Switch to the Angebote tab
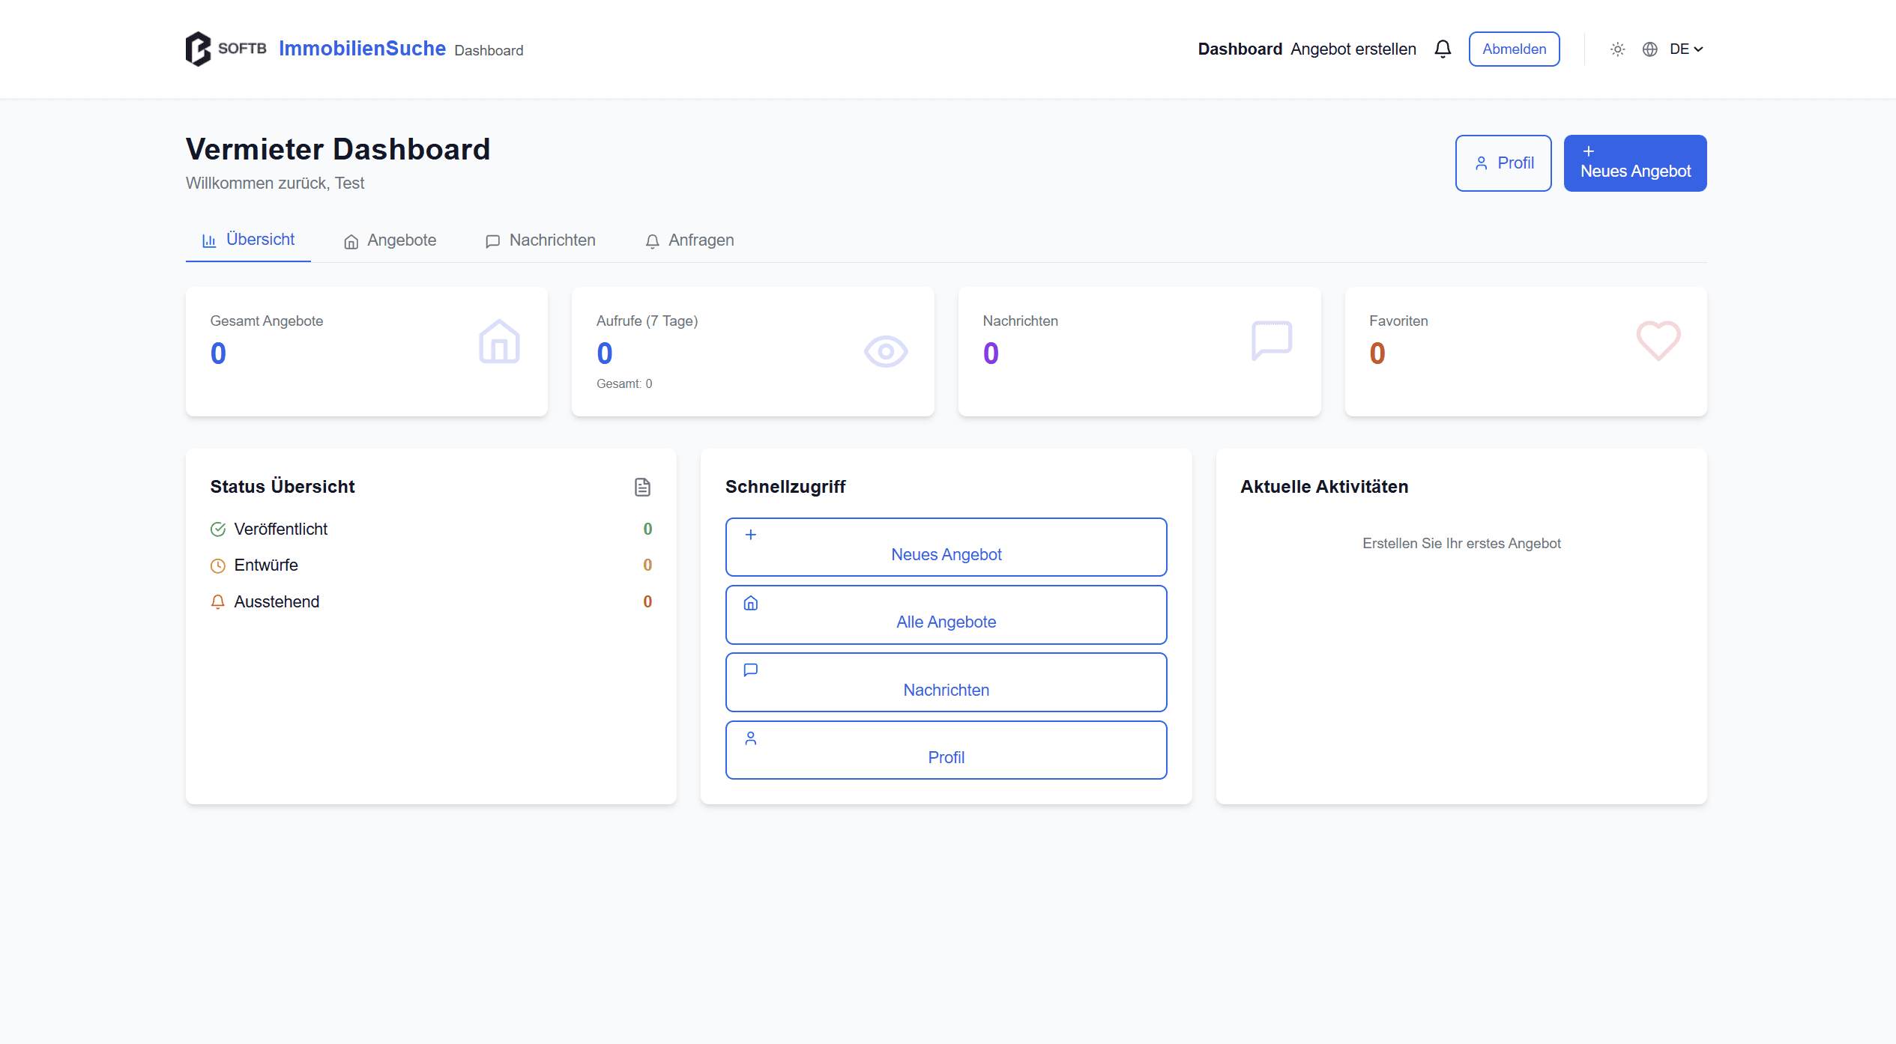 (x=390, y=240)
